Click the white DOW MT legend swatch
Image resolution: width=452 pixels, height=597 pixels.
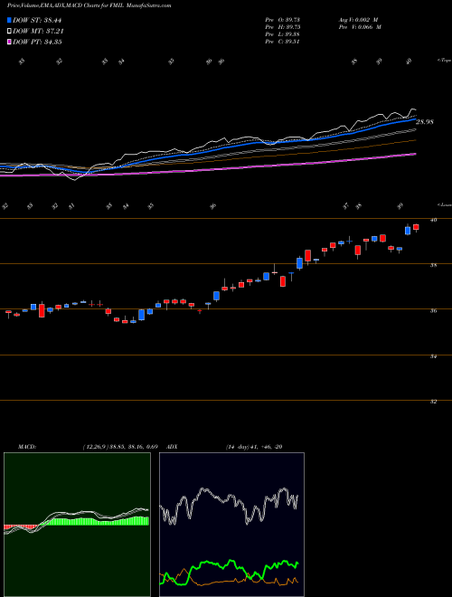click(9, 31)
